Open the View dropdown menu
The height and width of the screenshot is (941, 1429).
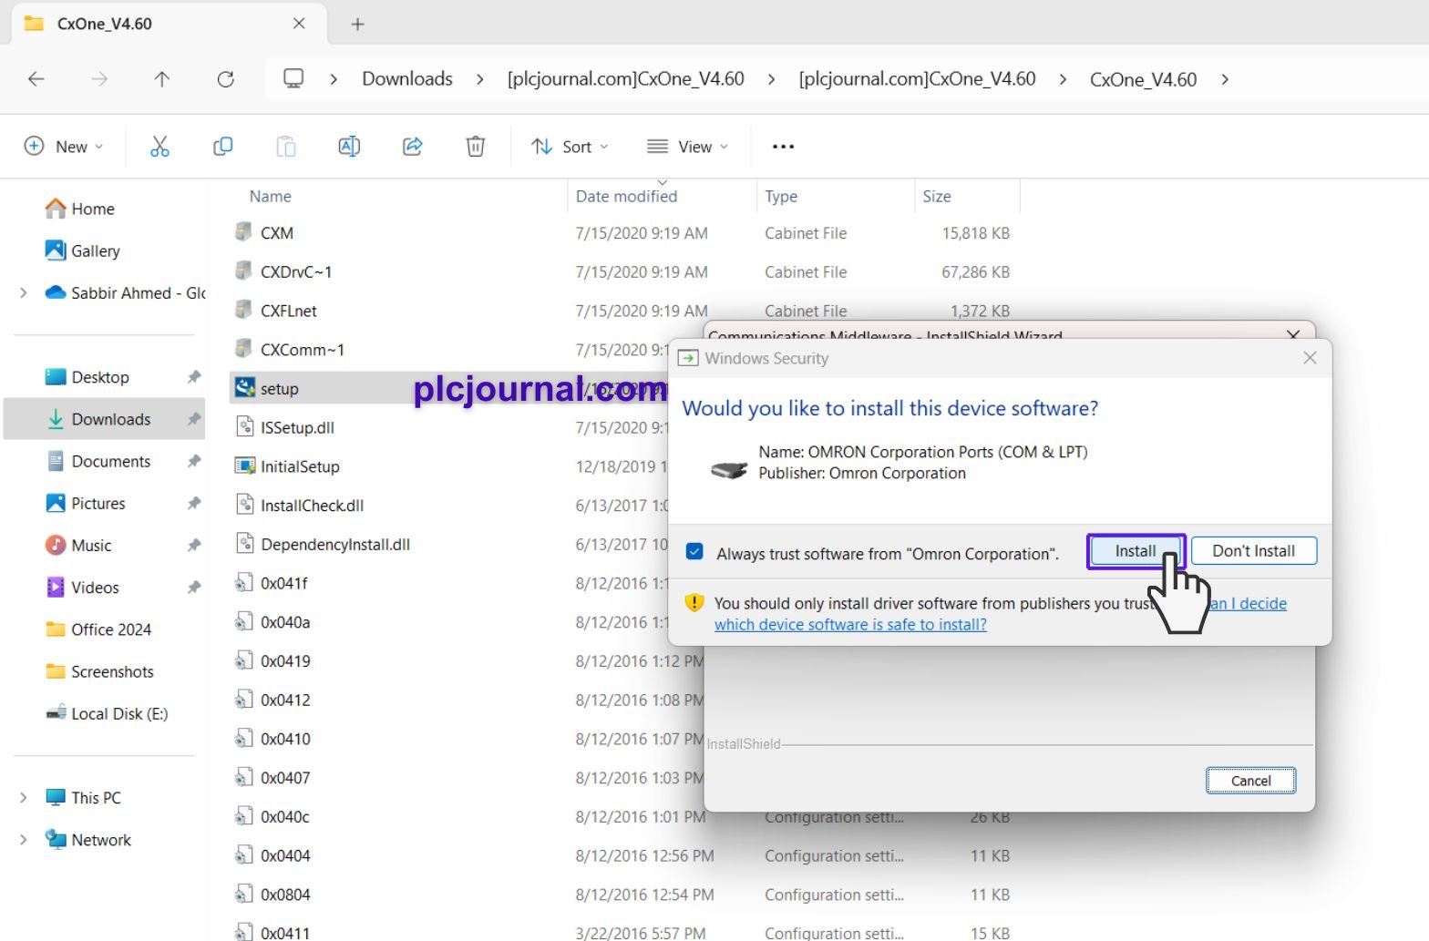(688, 147)
